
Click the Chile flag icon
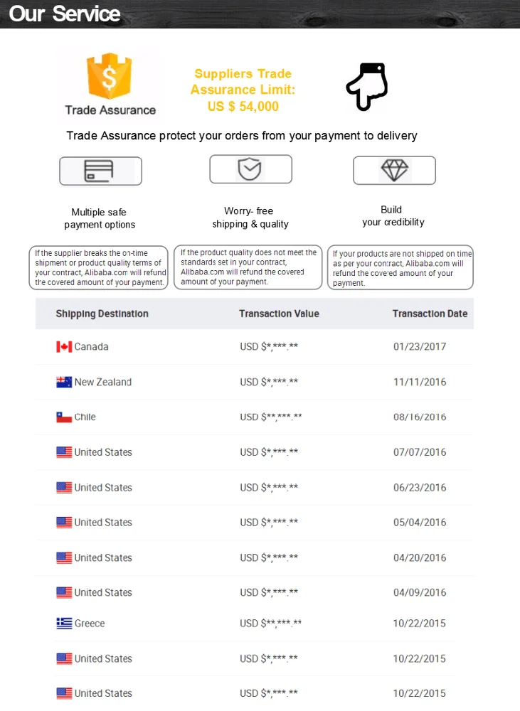tap(64, 417)
